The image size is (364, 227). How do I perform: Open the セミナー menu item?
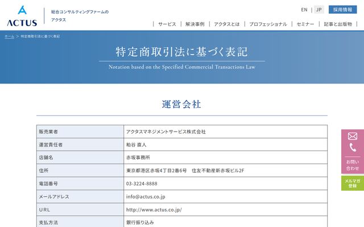point(305,24)
